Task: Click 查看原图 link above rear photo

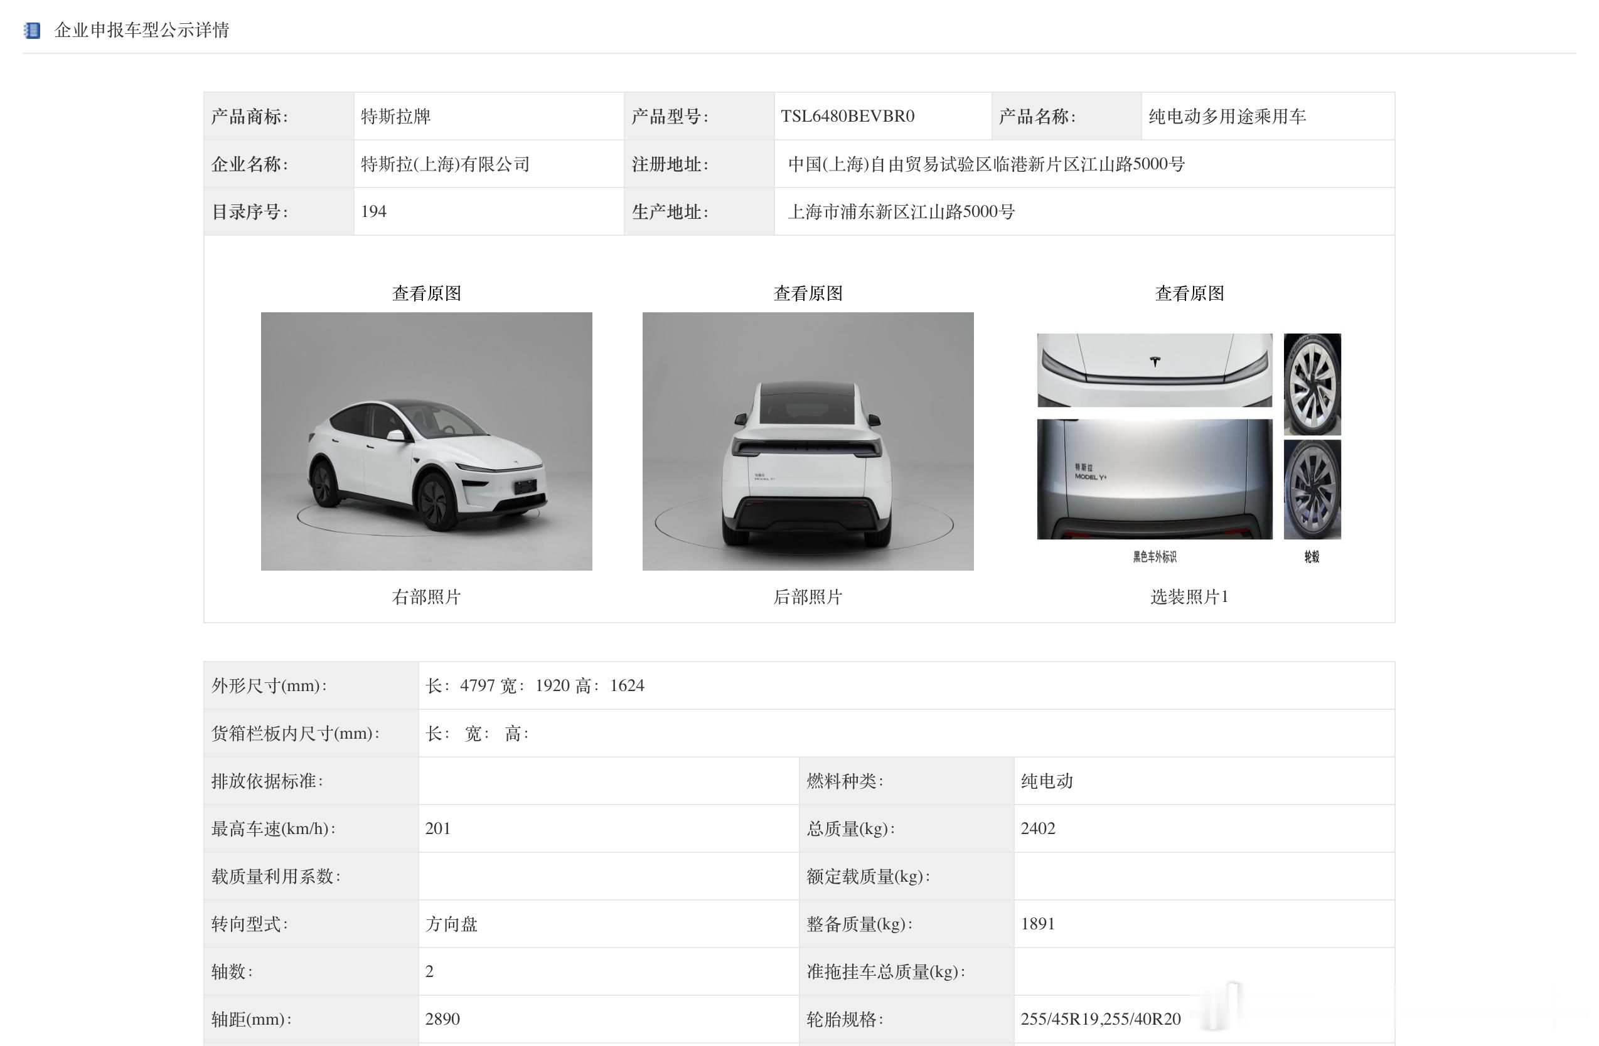Action: 808,293
